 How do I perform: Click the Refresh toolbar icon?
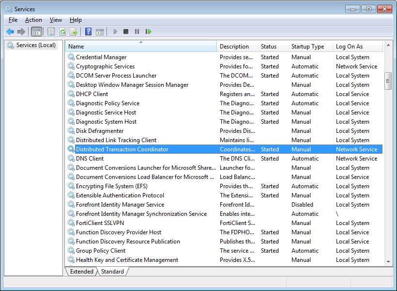click(62, 32)
